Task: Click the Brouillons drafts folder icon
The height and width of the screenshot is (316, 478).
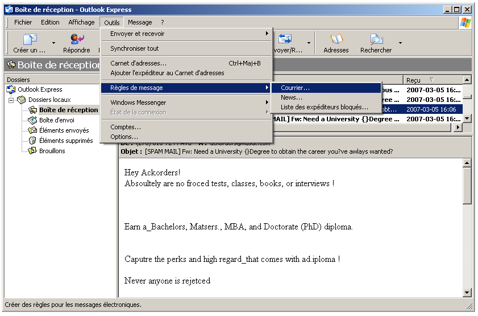Action: pos(32,151)
